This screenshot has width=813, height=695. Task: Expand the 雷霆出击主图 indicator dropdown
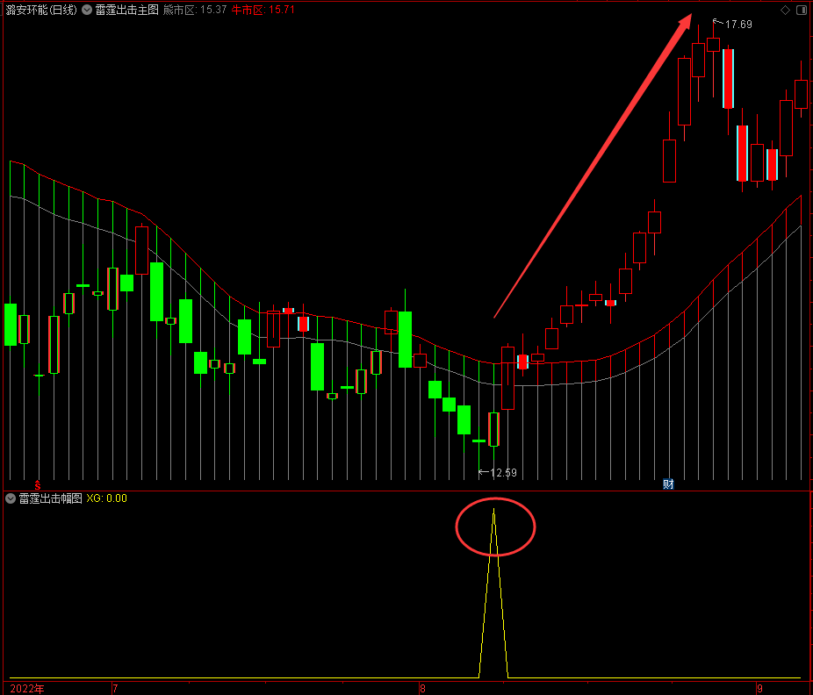87,10
